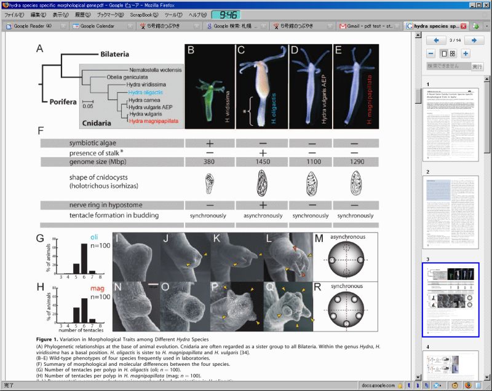Click the document scrollbar up arrow
This screenshot has height=391, width=492.
[x=418, y=35]
